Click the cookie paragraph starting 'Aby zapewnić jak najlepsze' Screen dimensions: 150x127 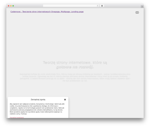tap(37, 109)
